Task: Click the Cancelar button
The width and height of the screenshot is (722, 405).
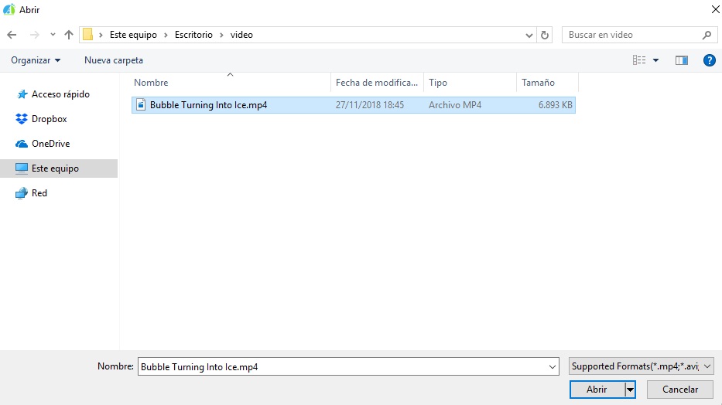Action: pos(680,390)
